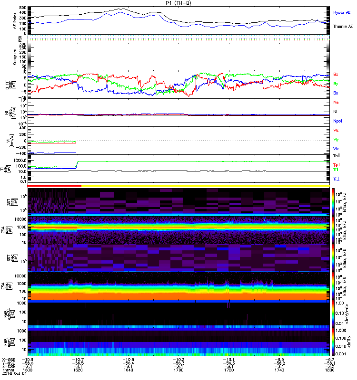The width and height of the screenshot is (357, 380).
Task: Select the 2018 Oct 01 date label
Action: point(15,373)
